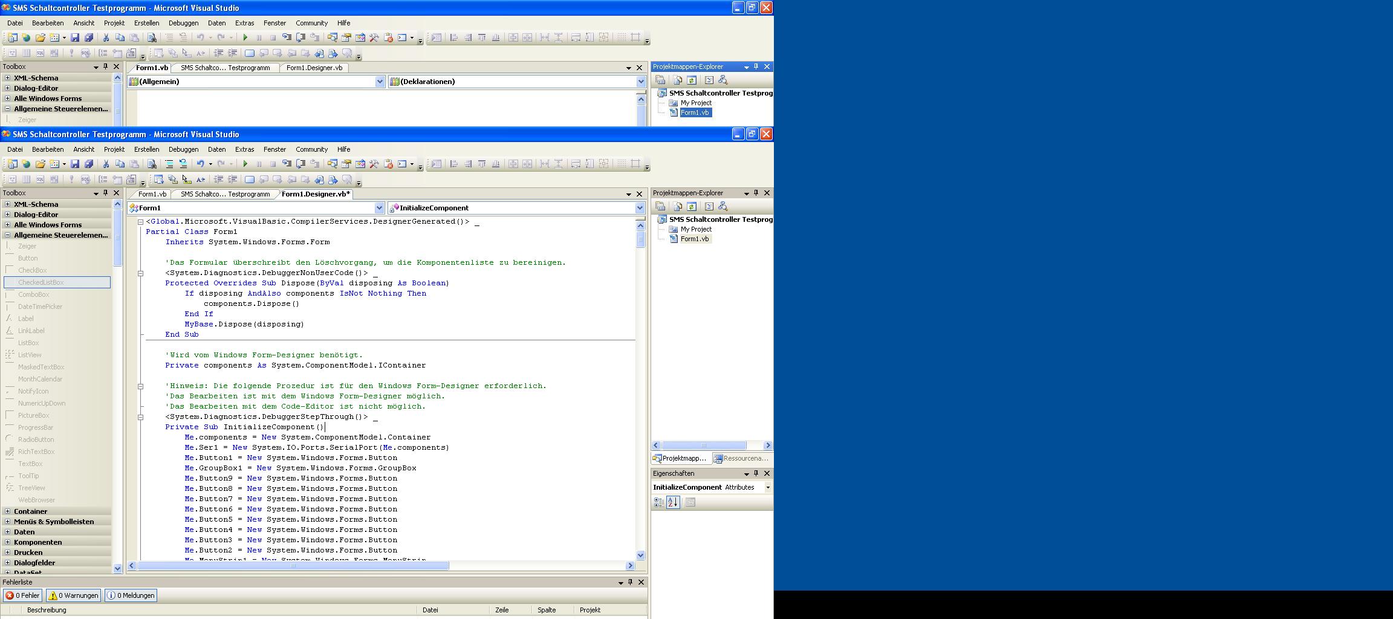This screenshot has height=619, width=1393.
Task: Refresh the lower Projektmappen-Explorer
Action: [x=692, y=206]
